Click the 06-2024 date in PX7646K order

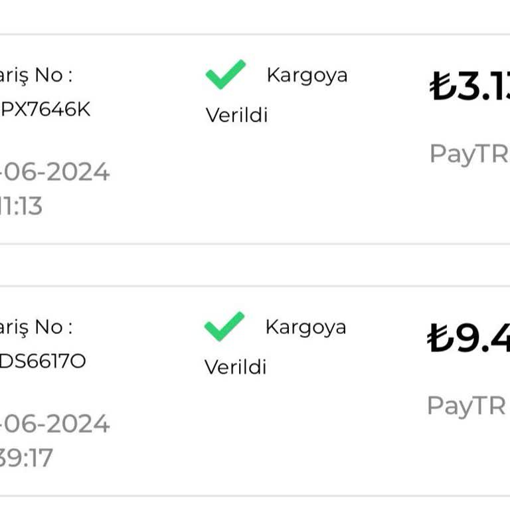(56, 172)
